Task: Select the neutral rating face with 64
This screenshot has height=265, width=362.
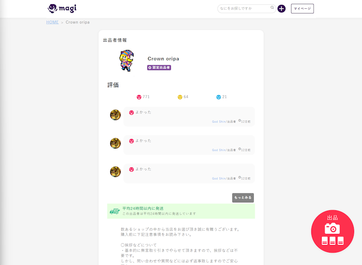Action: pos(180,97)
